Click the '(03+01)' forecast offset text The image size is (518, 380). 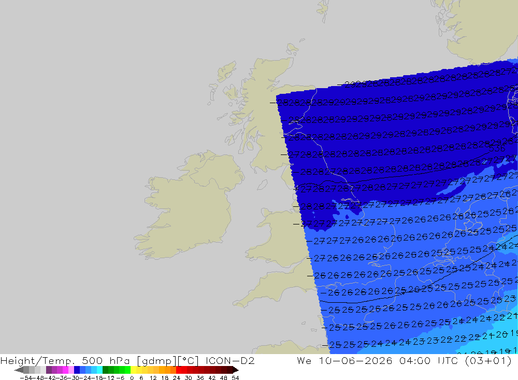tap(488, 360)
